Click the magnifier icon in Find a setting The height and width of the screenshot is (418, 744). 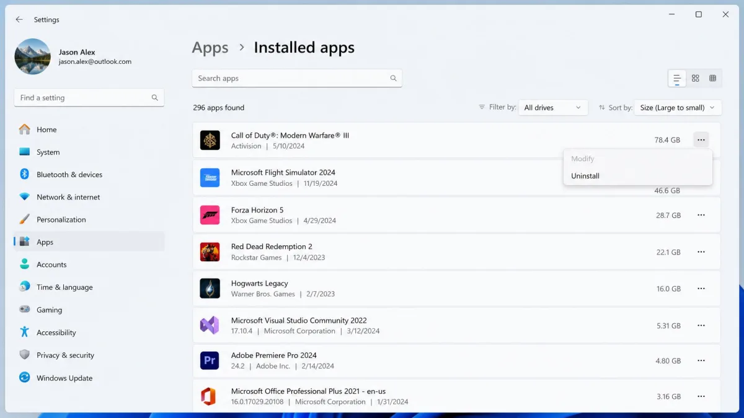coord(154,98)
